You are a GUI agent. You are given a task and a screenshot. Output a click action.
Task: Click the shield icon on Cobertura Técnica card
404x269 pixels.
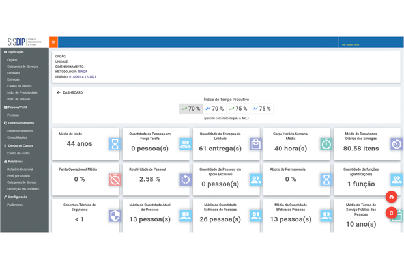coord(115,216)
